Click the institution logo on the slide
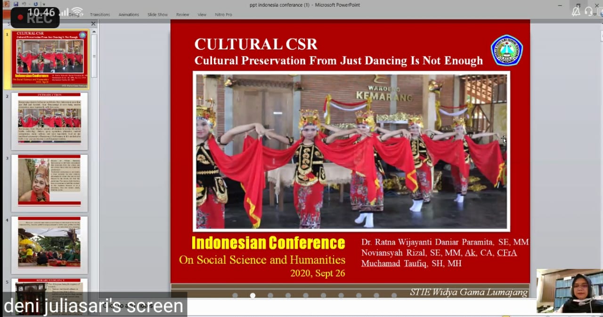Image resolution: width=603 pixels, height=317 pixels. click(506, 50)
